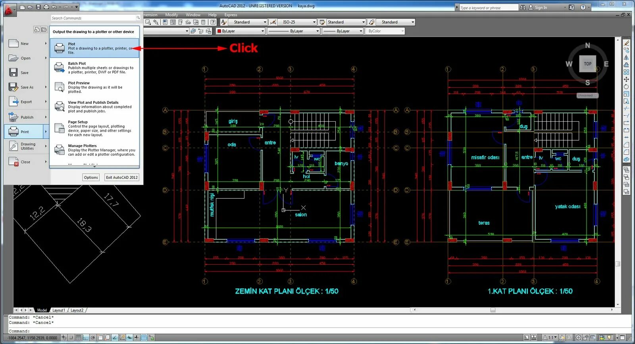Viewport: 635px width, 344px height.
Task: Click the TOP face of the ViewCube
Action: point(587,64)
